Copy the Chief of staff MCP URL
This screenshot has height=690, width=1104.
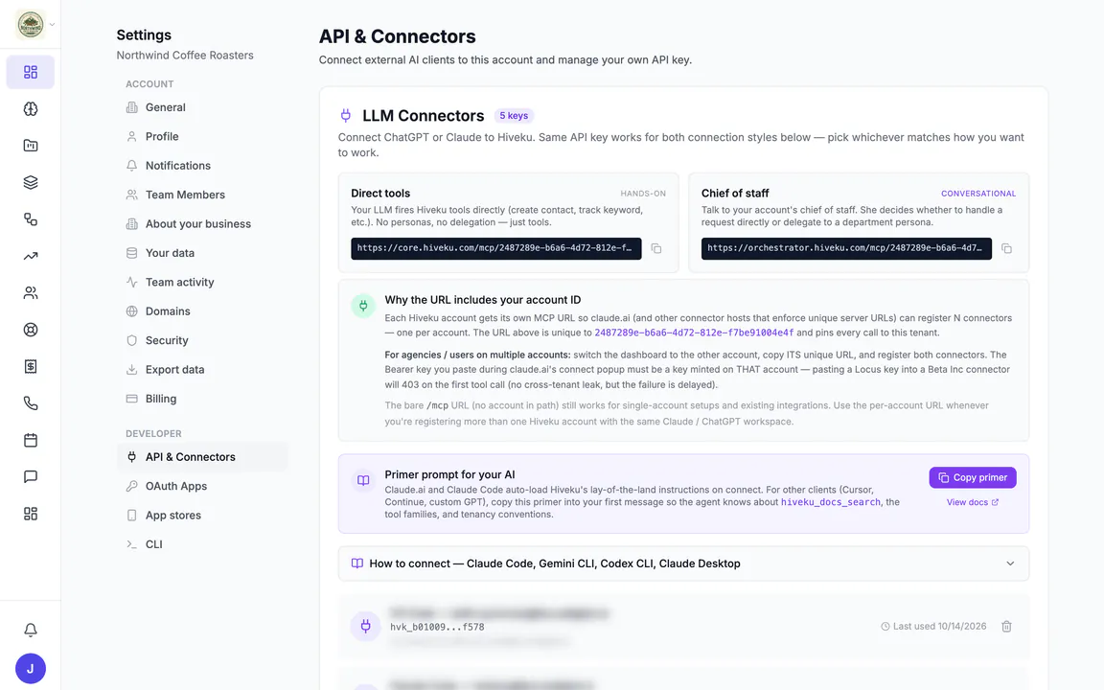pyautogui.click(x=1007, y=248)
